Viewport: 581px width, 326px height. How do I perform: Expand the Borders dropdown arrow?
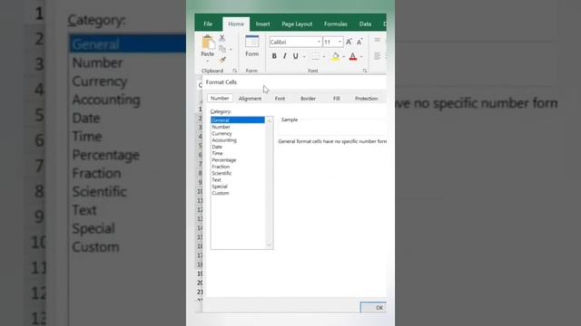point(324,56)
